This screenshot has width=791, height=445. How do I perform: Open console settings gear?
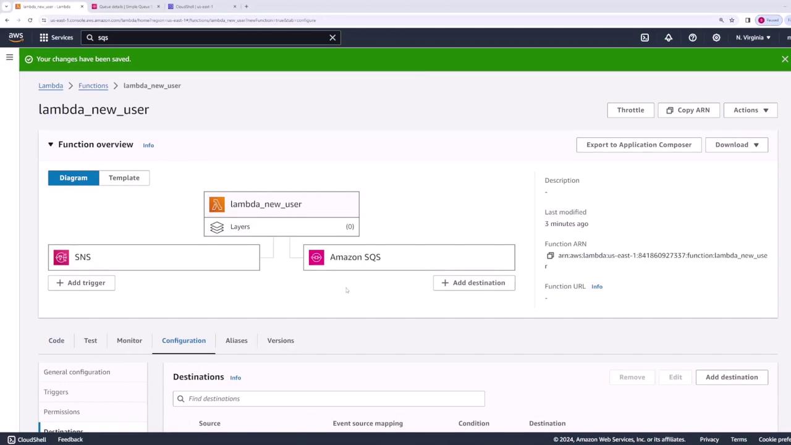[716, 38]
